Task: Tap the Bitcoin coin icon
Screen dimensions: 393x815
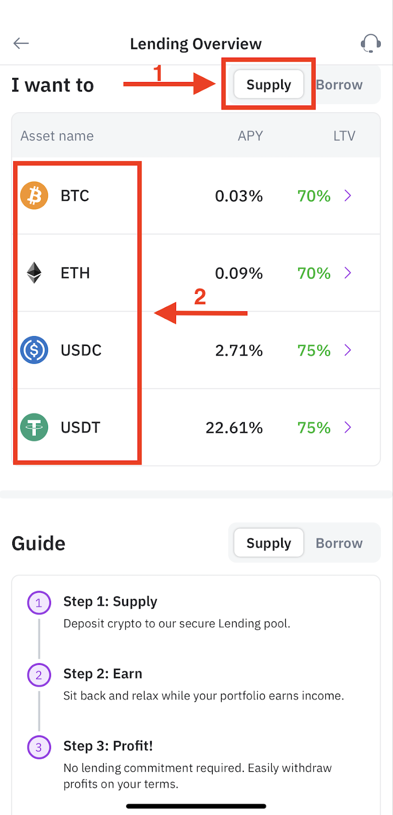Action: [34, 196]
